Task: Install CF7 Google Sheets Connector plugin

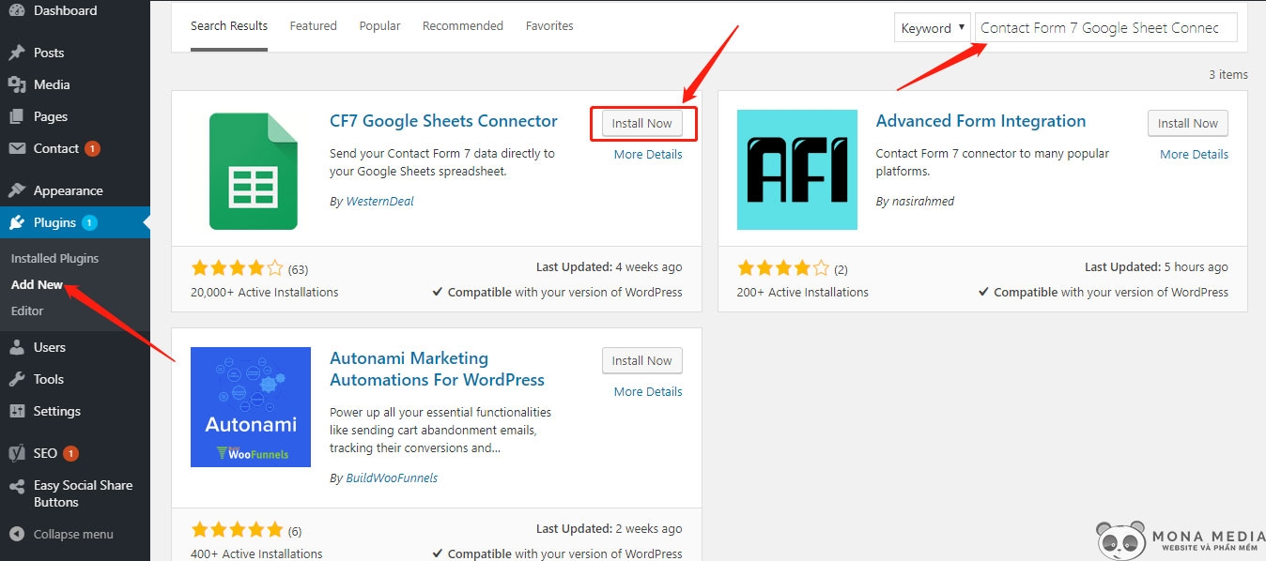Action: click(642, 123)
